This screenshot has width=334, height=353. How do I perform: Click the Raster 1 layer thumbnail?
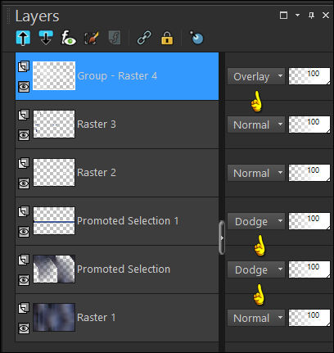[54, 317]
